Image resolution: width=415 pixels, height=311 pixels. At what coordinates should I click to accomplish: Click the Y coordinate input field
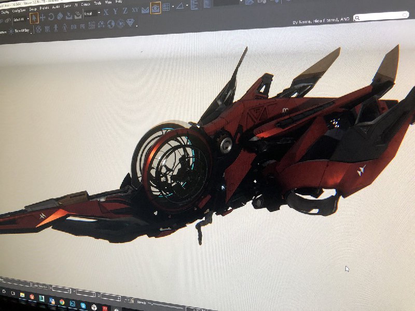(x=86, y=294)
